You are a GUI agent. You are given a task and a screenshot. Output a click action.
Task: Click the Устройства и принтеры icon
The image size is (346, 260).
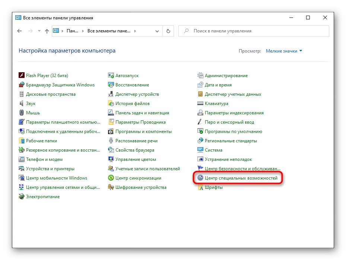click(21, 168)
